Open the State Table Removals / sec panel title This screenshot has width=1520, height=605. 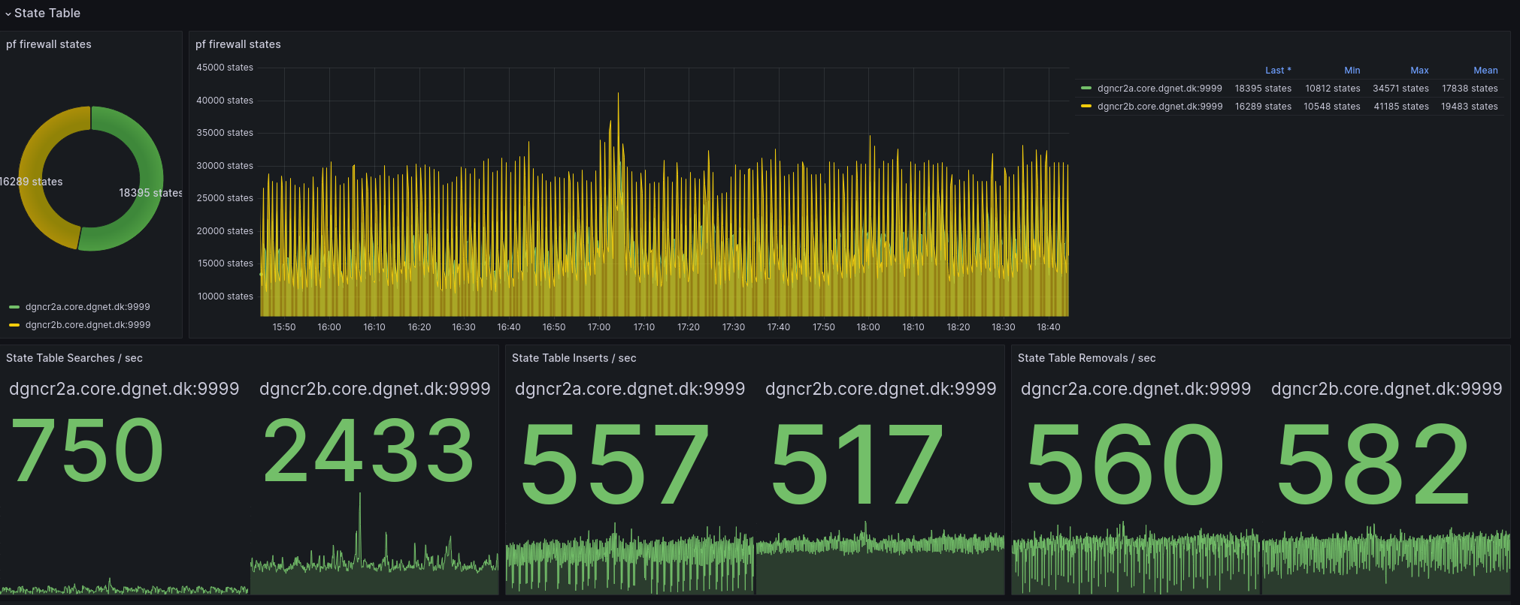coord(1087,358)
